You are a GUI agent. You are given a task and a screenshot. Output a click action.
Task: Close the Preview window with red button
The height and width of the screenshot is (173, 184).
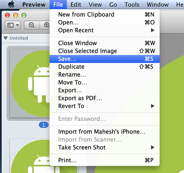[x=7, y=15]
